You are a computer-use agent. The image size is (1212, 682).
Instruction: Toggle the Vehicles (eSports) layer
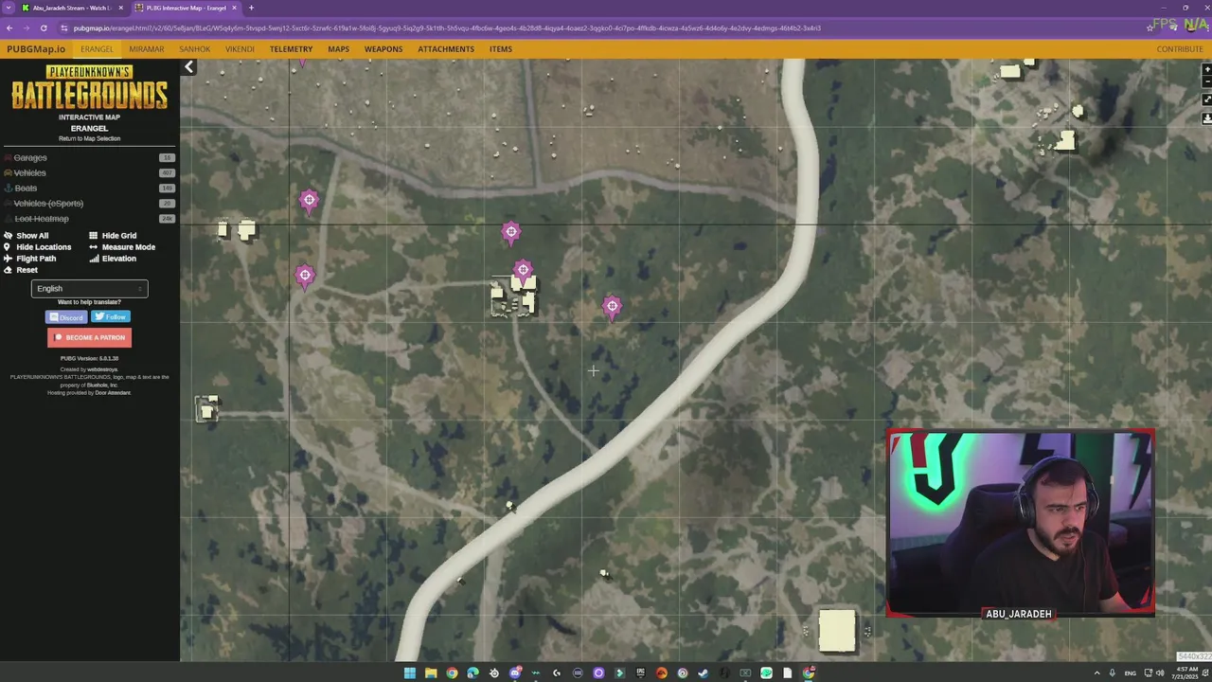click(x=47, y=203)
